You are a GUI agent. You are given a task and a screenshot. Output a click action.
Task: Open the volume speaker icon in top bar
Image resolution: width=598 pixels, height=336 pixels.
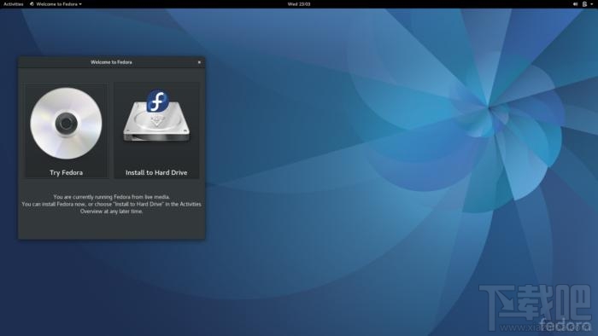(x=575, y=4)
